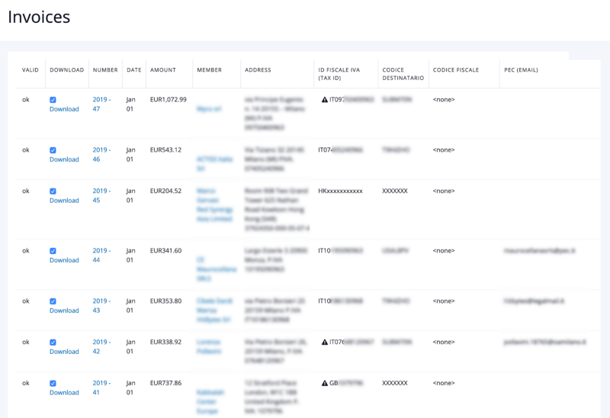Download invoice 2019-41

pyautogui.click(x=64, y=393)
